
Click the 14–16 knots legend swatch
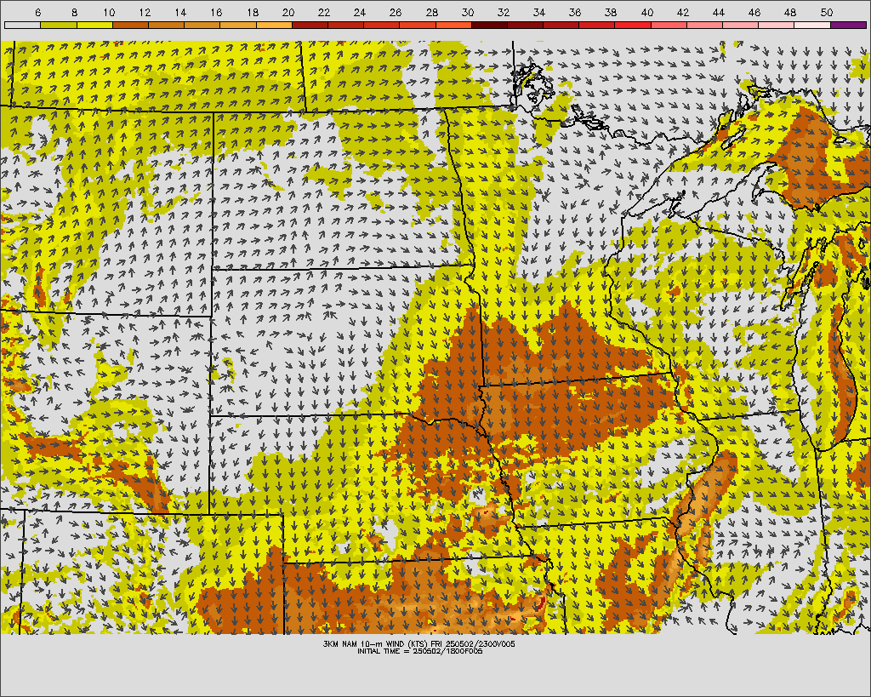click(x=202, y=25)
